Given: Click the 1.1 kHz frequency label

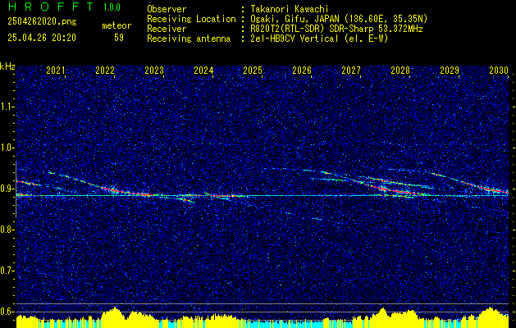Looking at the screenshot, I should (7, 107).
